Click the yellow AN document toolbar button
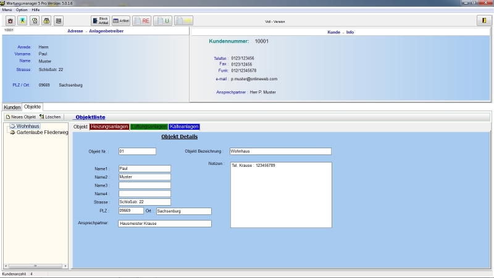Viewport: 494px width, 278px height. pos(183,21)
